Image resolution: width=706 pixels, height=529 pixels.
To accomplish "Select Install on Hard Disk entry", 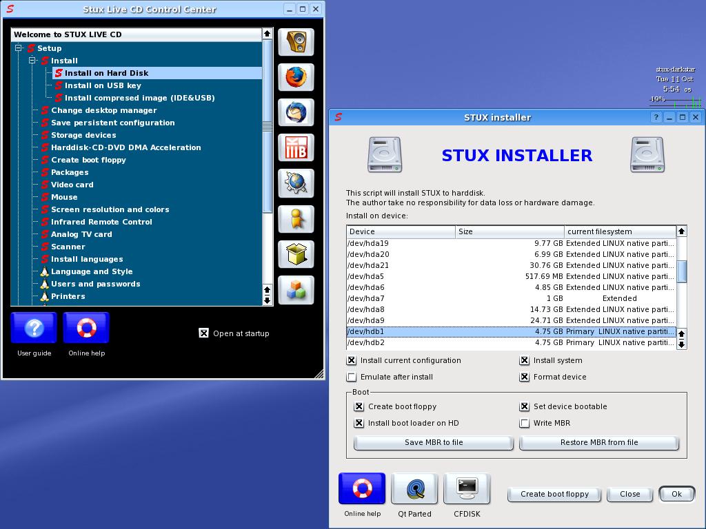I will (157, 73).
